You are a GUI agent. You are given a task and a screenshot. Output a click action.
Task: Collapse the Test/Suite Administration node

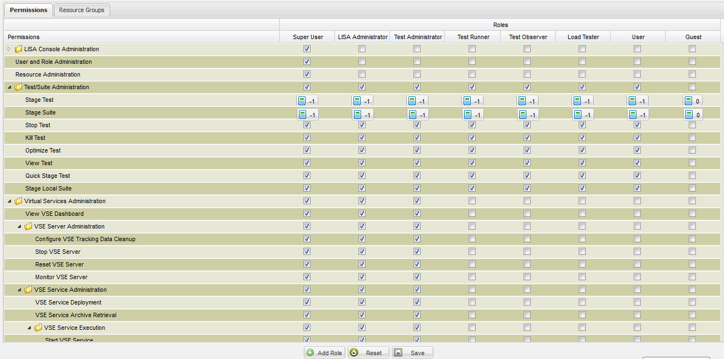9,87
